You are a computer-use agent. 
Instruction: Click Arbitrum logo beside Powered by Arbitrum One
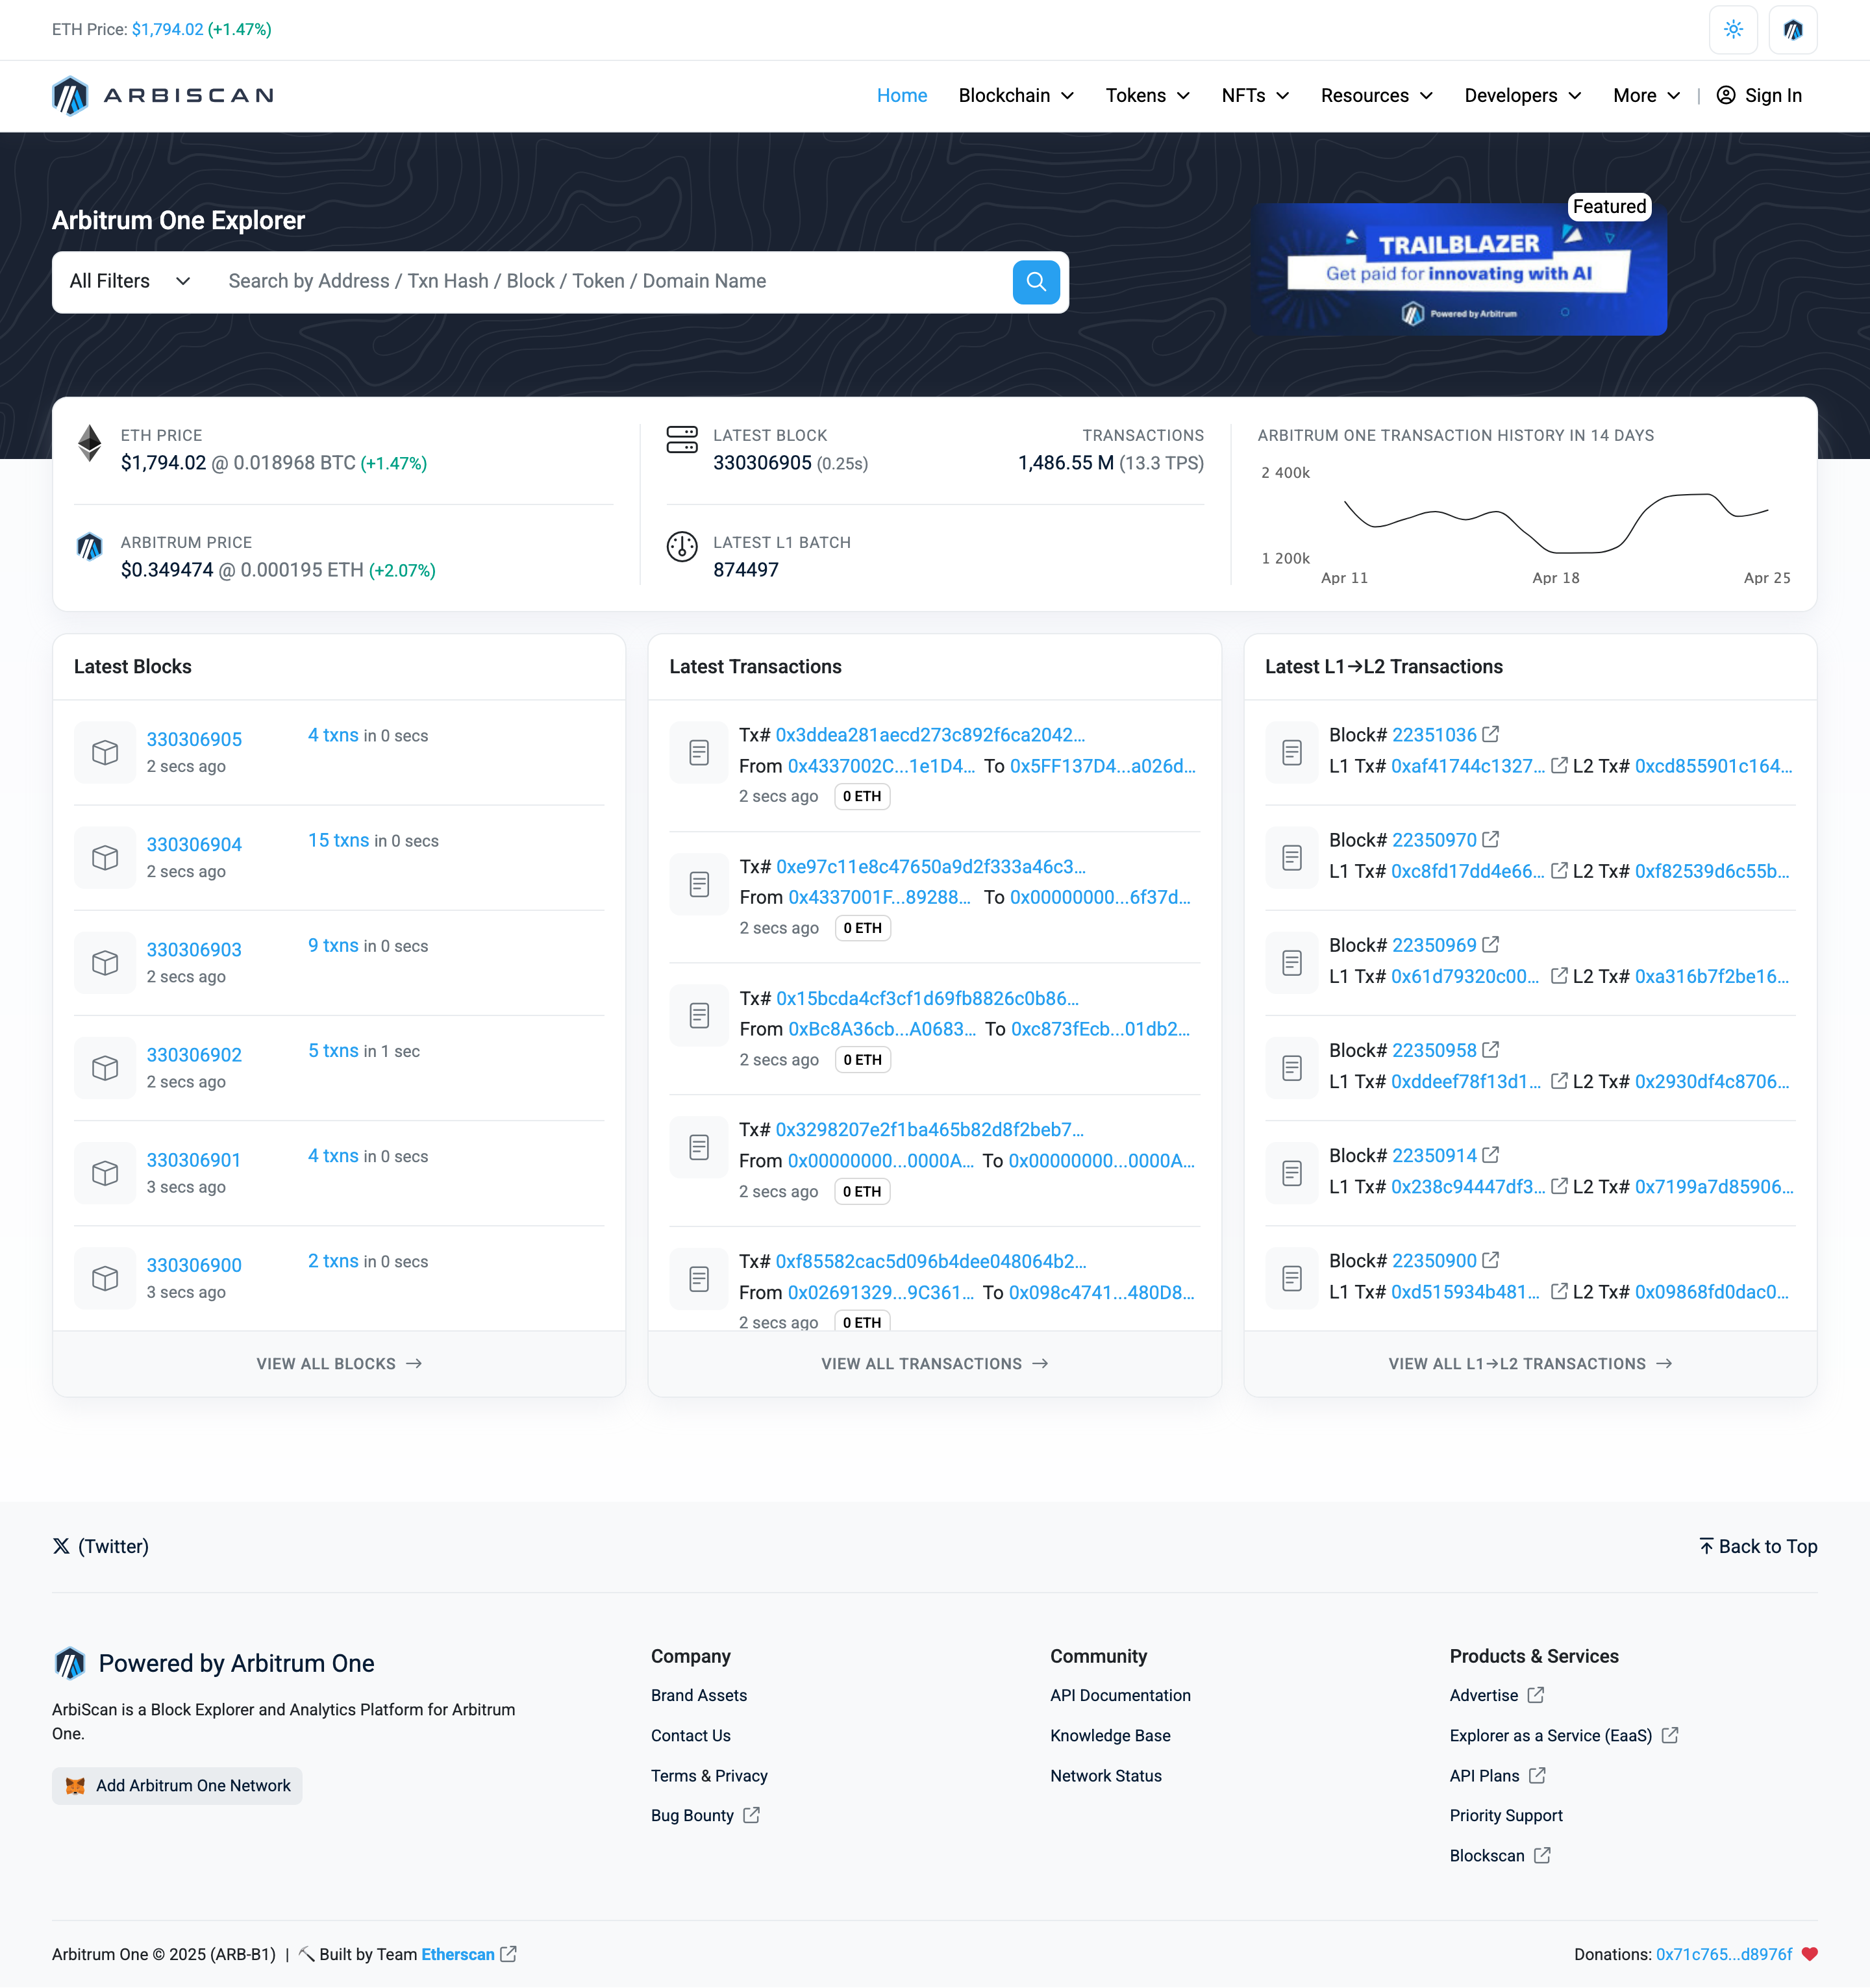pos(70,1663)
